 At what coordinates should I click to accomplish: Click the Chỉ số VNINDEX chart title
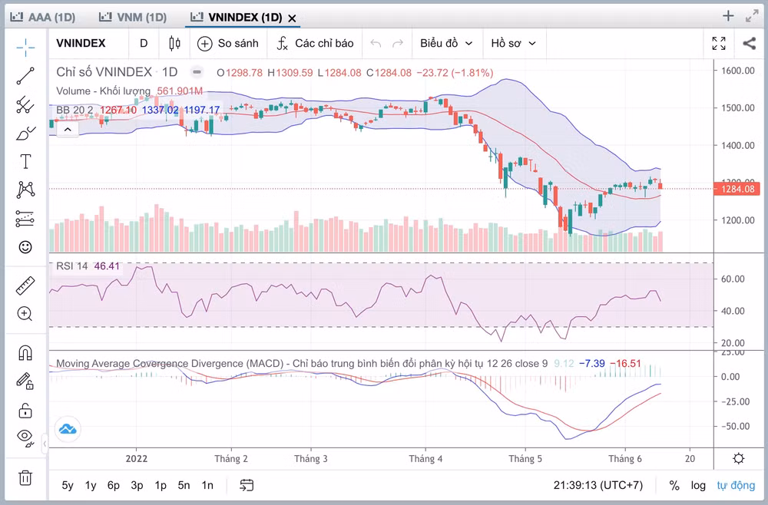(104, 72)
